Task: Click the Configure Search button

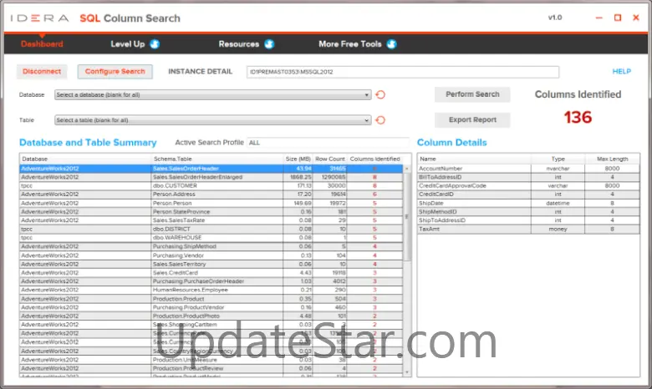Action: [x=115, y=72]
